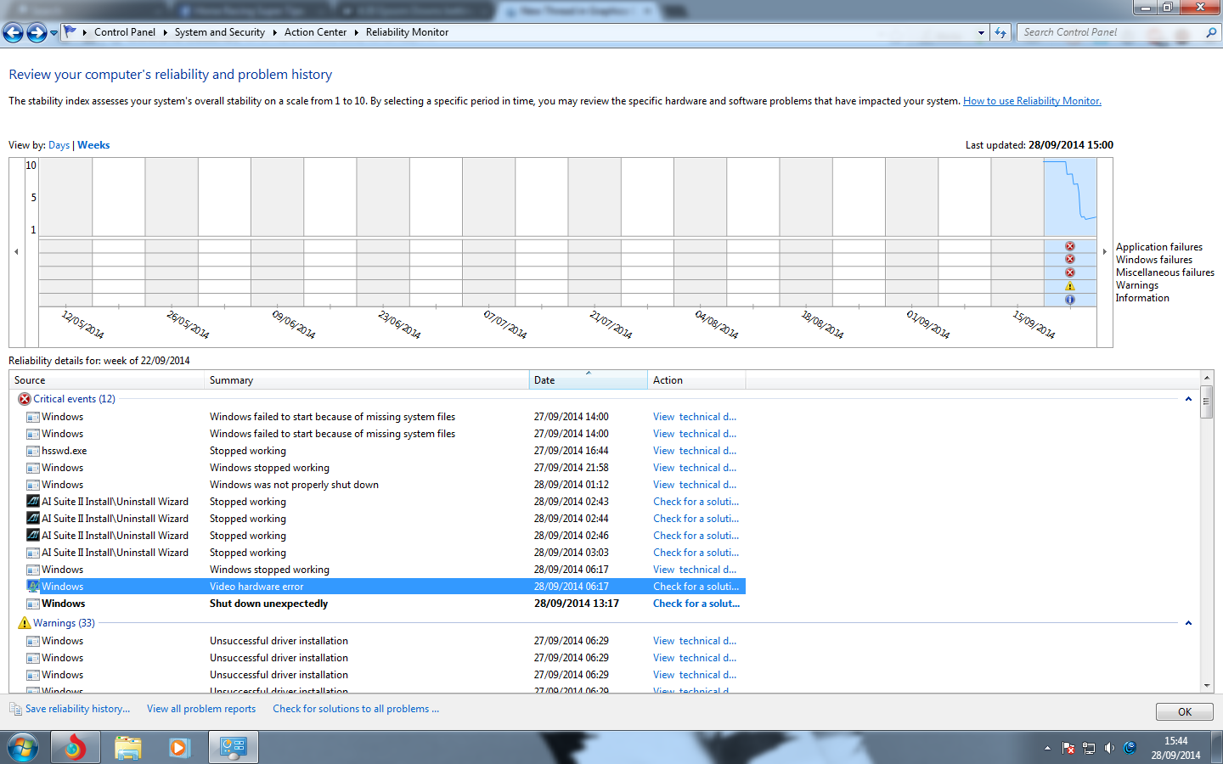The image size is (1223, 764).
Task: Open recent pages dropdown beside navigation arrows
Action: (54, 33)
